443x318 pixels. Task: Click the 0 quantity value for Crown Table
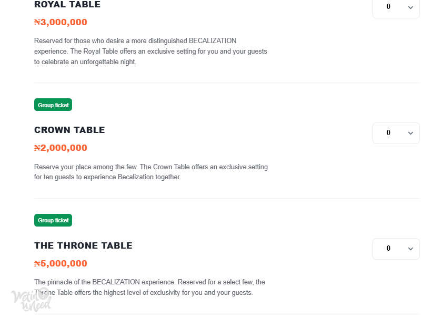point(388,132)
